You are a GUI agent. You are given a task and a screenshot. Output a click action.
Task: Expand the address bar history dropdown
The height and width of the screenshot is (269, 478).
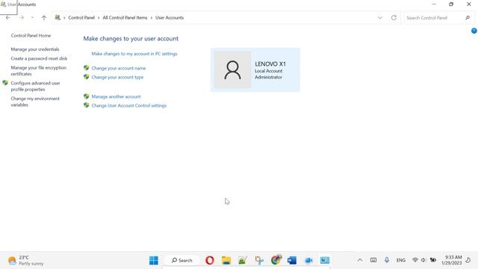tap(380, 18)
